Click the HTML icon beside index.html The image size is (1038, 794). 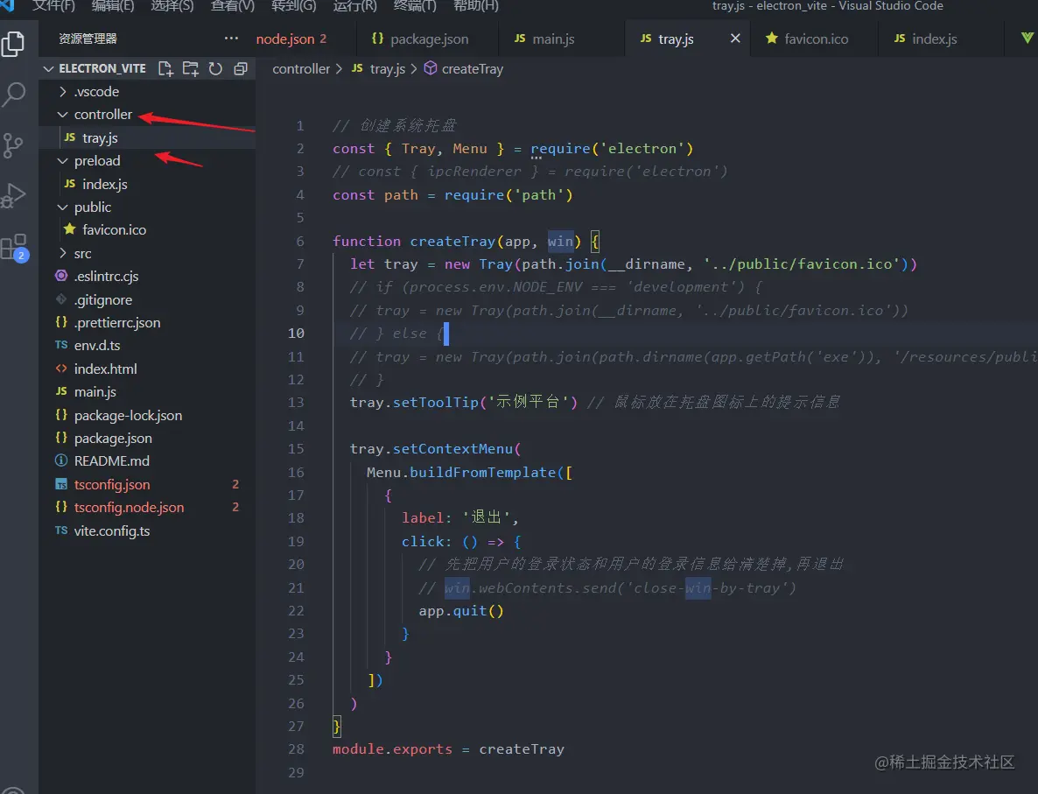pyautogui.click(x=61, y=369)
